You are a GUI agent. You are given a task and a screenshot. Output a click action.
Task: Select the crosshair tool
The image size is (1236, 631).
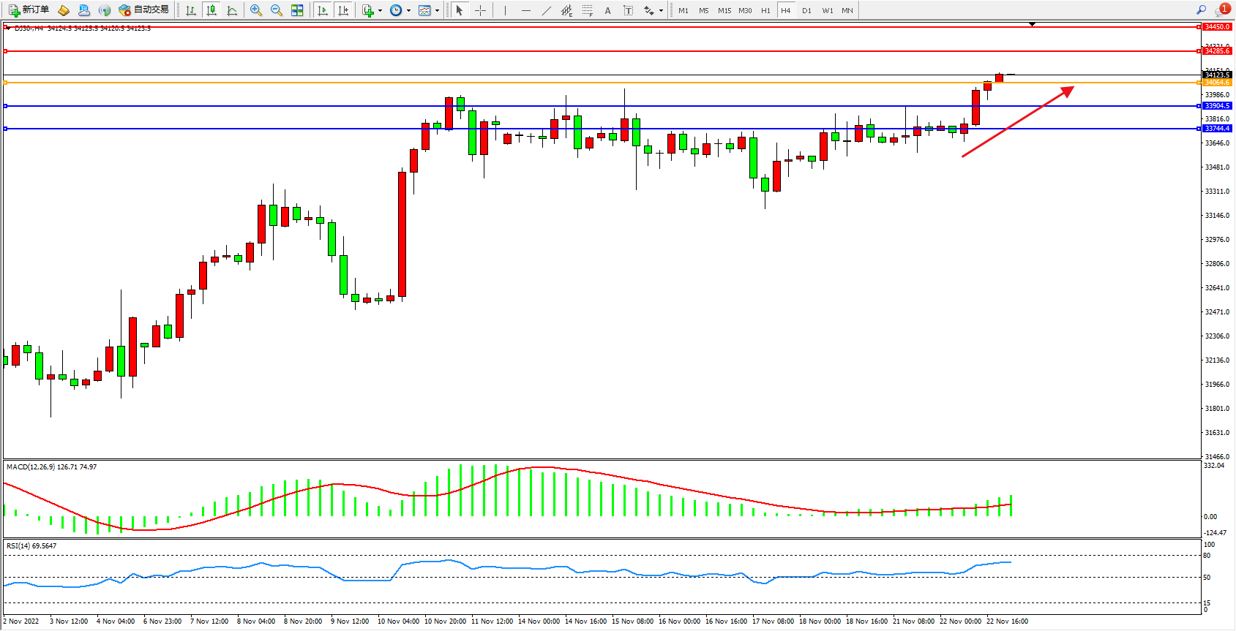480,10
